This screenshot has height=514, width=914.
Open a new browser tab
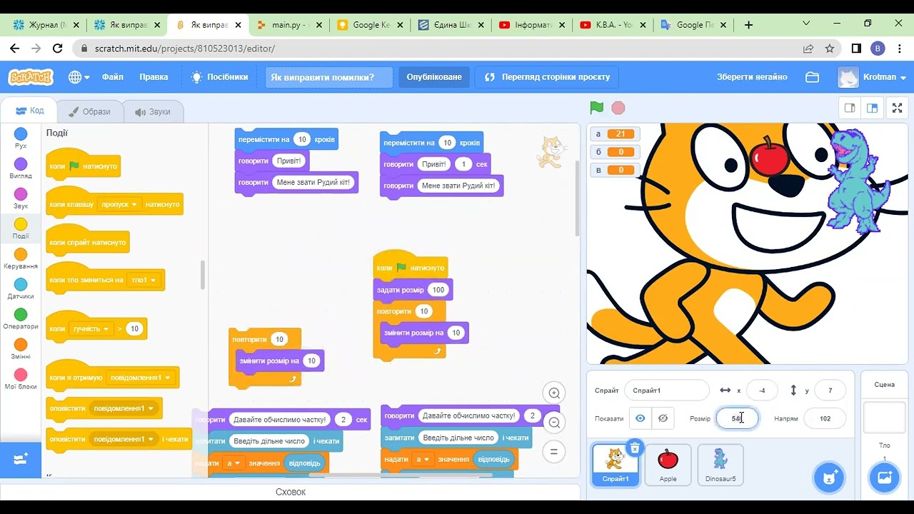coord(748,24)
